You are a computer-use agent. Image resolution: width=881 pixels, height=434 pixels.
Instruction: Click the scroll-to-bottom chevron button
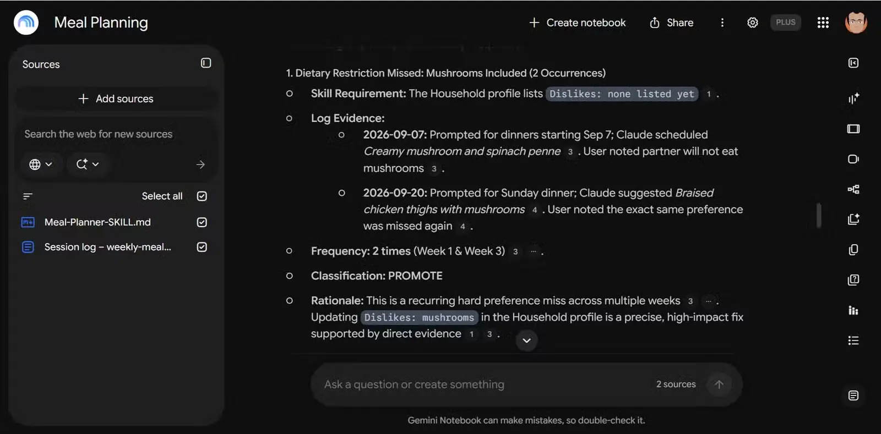tap(526, 340)
